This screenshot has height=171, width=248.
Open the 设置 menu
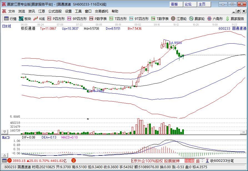[68, 11]
